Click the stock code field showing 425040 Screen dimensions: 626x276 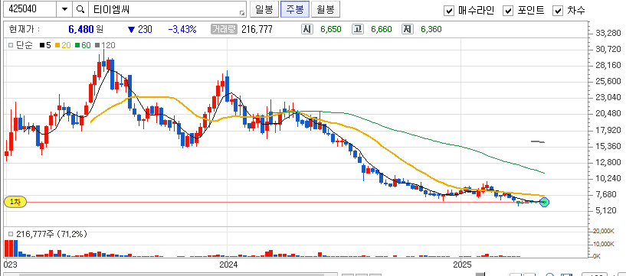30,10
